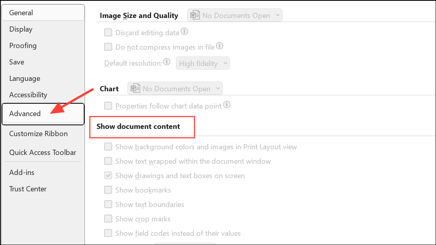436x245 pixels.
Task: Enable "Show bookmarks"
Action: coord(108,190)
